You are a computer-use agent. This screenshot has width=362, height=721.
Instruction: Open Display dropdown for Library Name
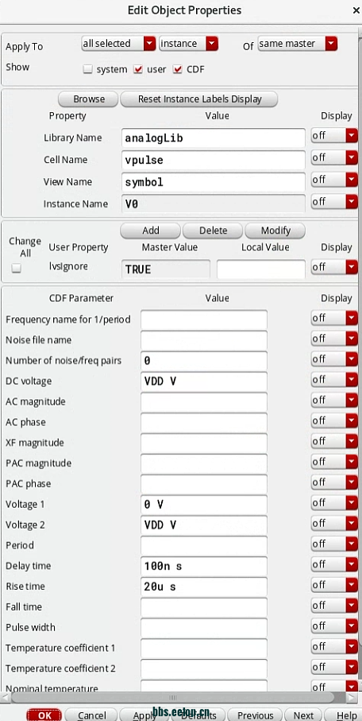click(x=334, y=136)
